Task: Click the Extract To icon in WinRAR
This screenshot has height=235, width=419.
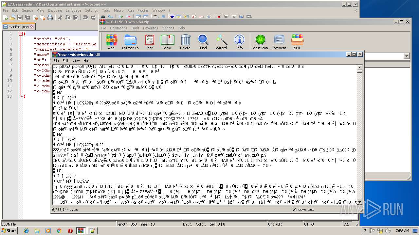Action: tap(130, 42)
